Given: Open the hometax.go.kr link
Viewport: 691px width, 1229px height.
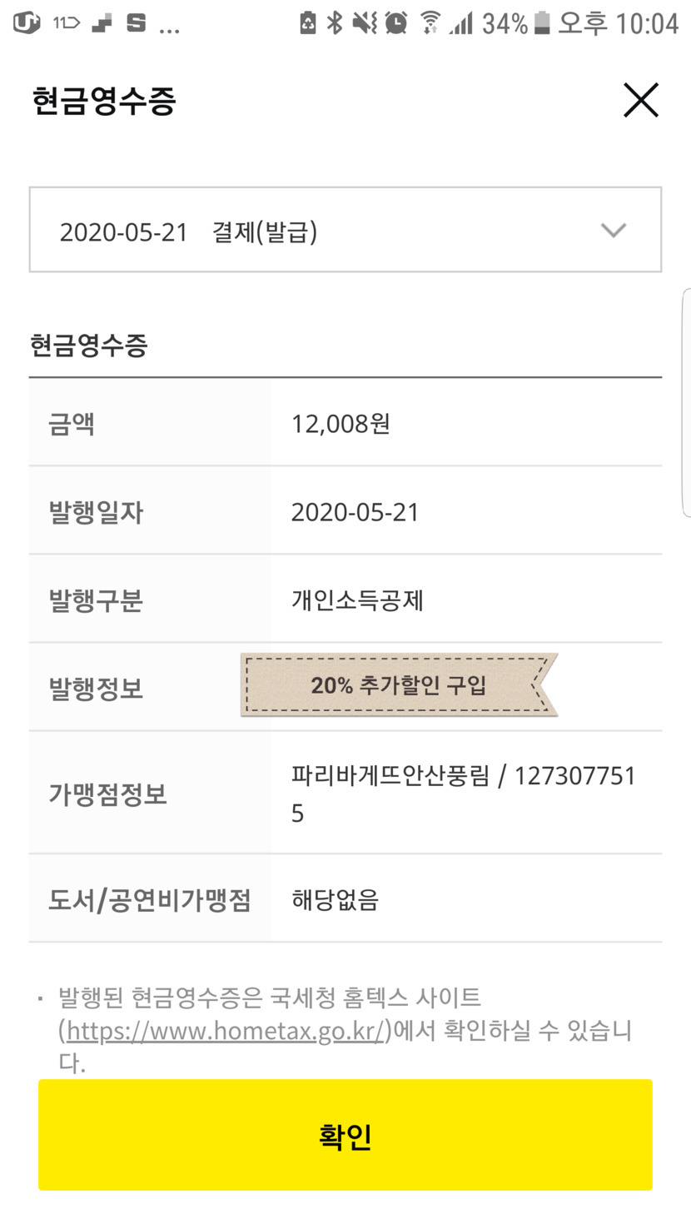Looking at the screenshot, I should pos(224,1031).
